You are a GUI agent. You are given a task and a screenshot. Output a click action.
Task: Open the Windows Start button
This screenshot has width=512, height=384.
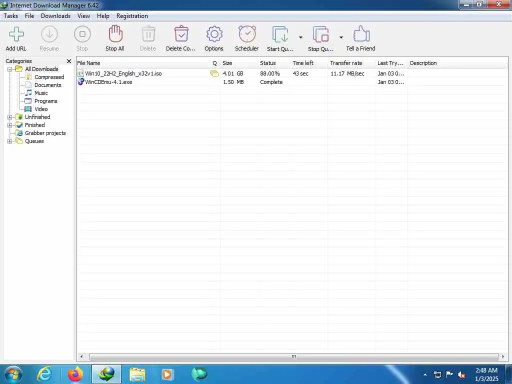[x=13, y=374]
